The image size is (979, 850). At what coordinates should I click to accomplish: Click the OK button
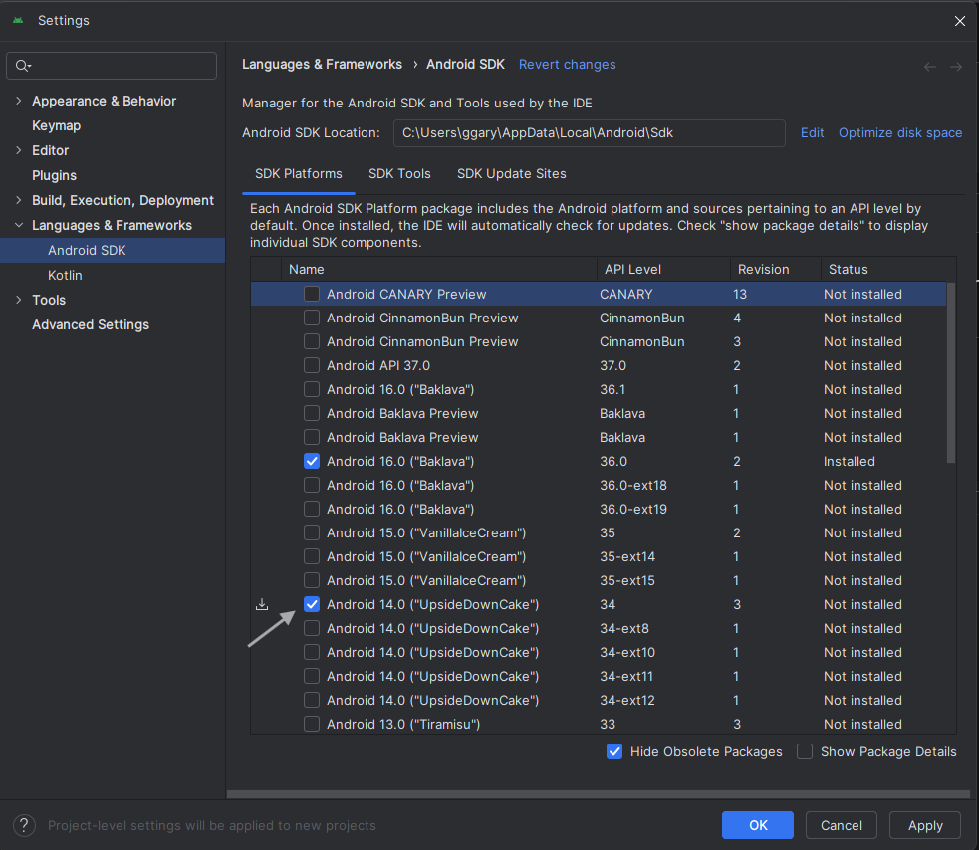(x=757, y=825)
